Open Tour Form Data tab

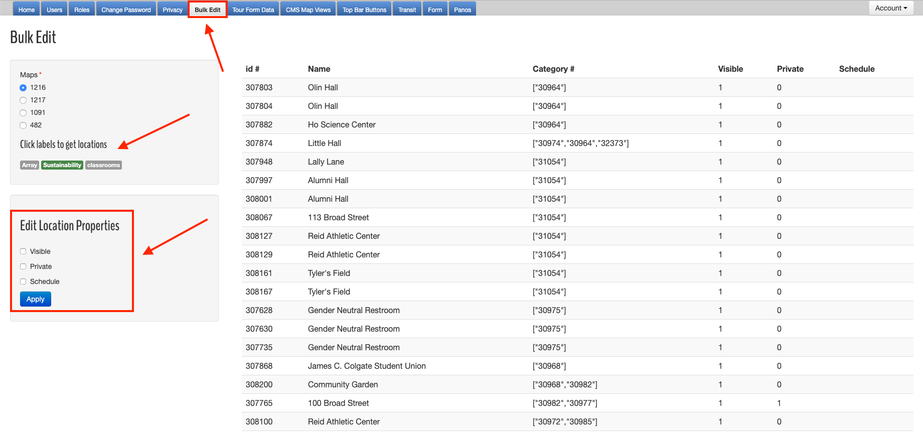click(x=253, y=10)
